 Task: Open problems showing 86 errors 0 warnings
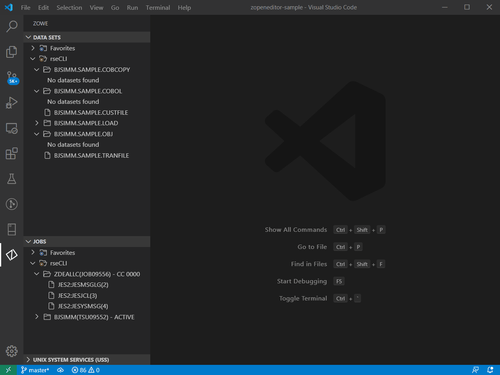pos(85,370)
